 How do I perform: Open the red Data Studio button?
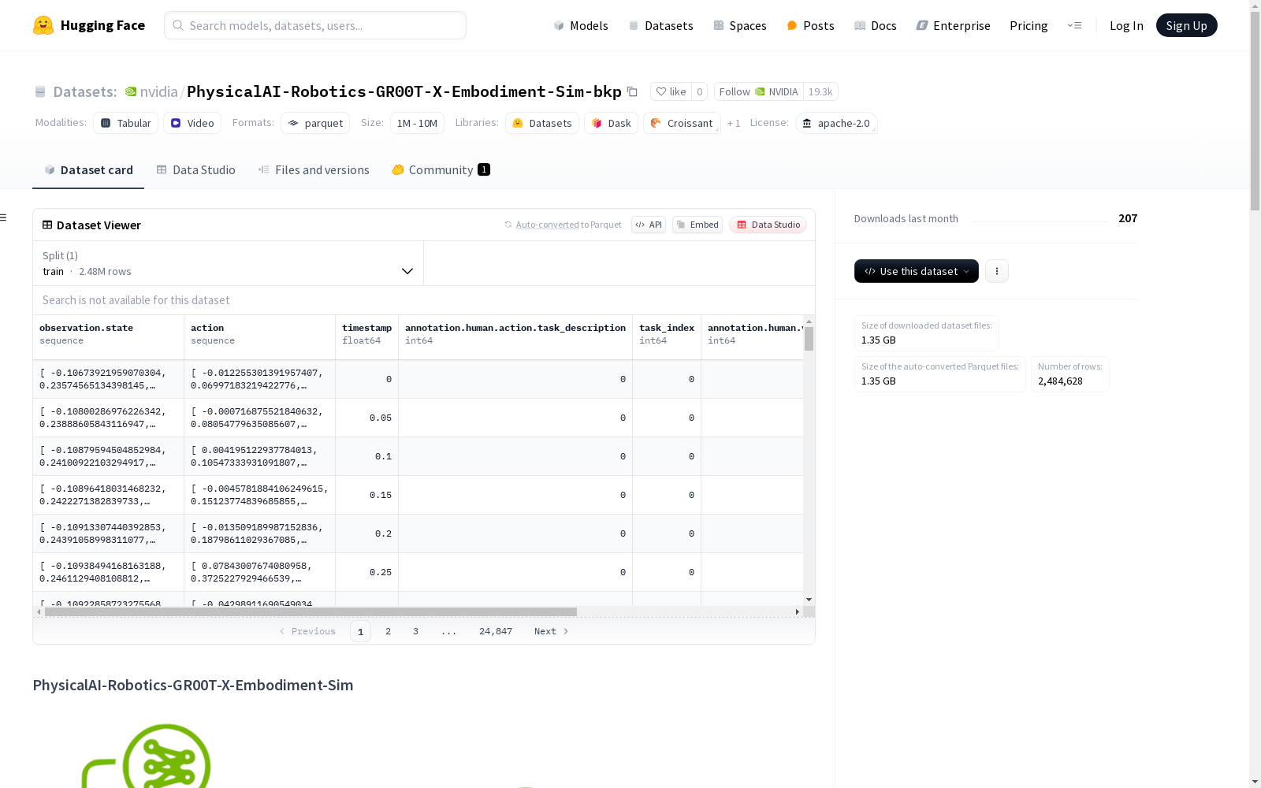[768, 225]
